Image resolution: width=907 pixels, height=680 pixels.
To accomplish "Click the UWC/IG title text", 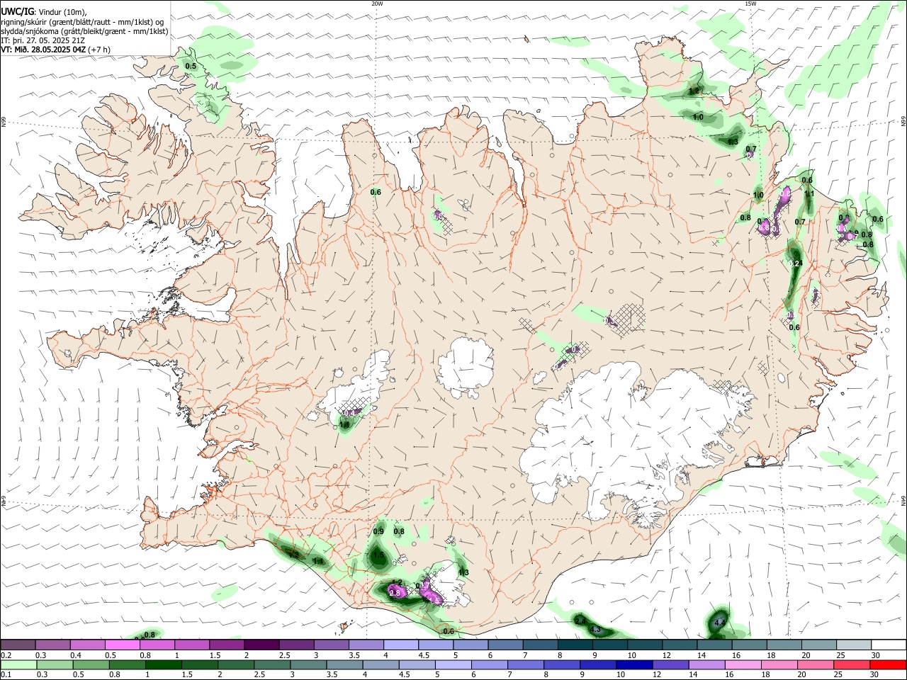I will (17, 12).
